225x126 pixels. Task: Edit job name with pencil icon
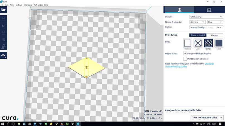pyautogui.click(x=160, y=111)
